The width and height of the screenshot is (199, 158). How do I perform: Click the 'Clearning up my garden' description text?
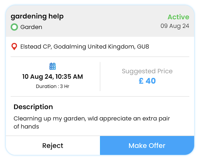coord(92,118)
